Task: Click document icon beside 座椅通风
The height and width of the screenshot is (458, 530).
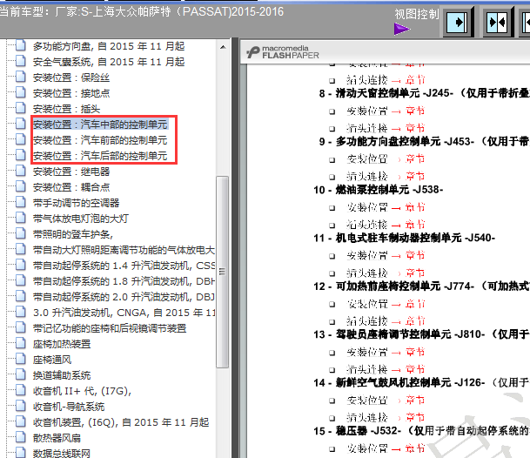Action: click(x=20, y=360)
